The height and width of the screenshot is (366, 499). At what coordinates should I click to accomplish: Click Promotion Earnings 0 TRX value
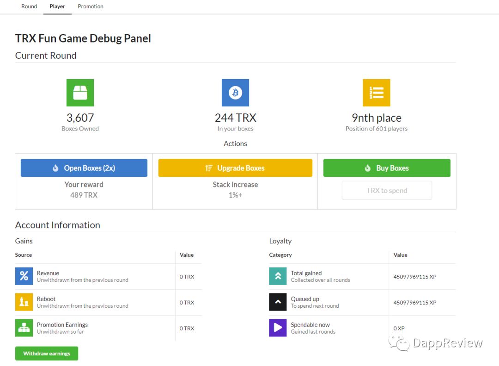tap(187, 329)
